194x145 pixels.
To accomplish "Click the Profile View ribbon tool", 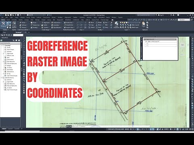I will [x=69, y=23].
